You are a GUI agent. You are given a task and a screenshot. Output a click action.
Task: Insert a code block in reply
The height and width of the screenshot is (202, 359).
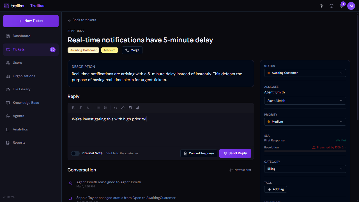(x=116, y=108)
